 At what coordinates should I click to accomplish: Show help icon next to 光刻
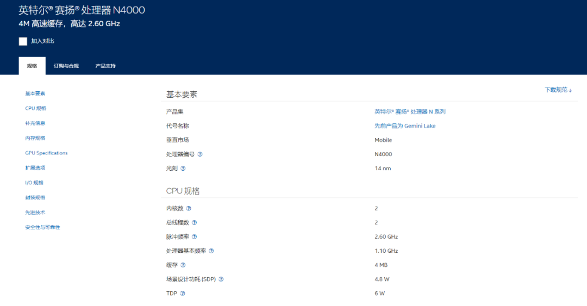[183, 168]
